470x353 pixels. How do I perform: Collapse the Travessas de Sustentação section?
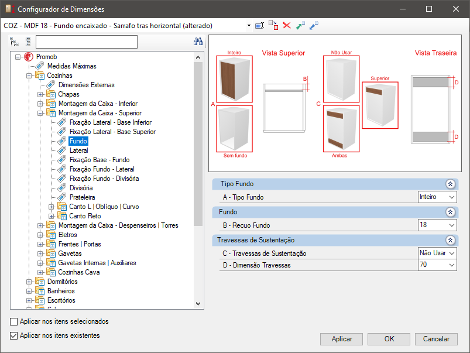(x=450, y=240)
